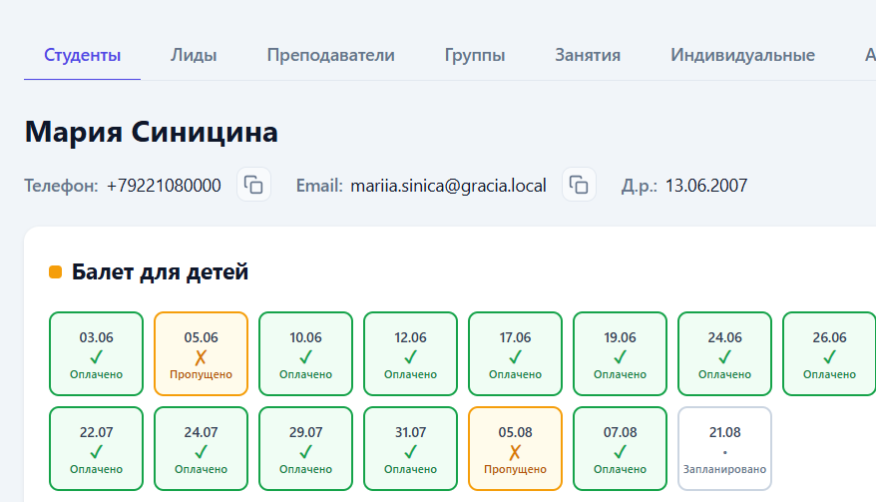Open the 03.06 paid lesson card
The image size is (876, 502).
(x=96, y=354)
